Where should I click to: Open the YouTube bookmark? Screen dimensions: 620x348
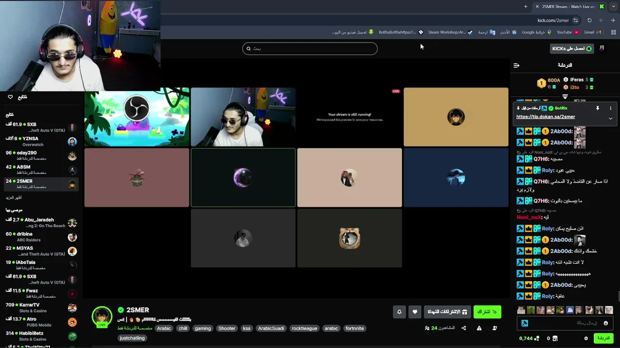pos(568,32)
